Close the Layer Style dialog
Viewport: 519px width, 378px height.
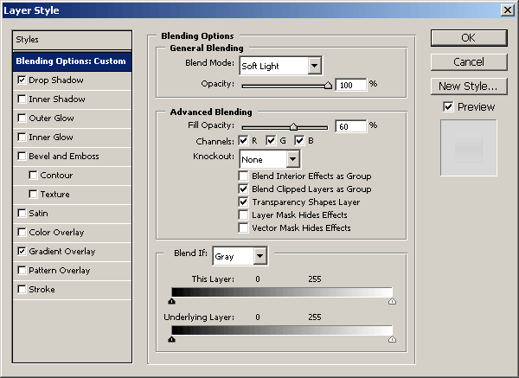click(x=508, y=10)
